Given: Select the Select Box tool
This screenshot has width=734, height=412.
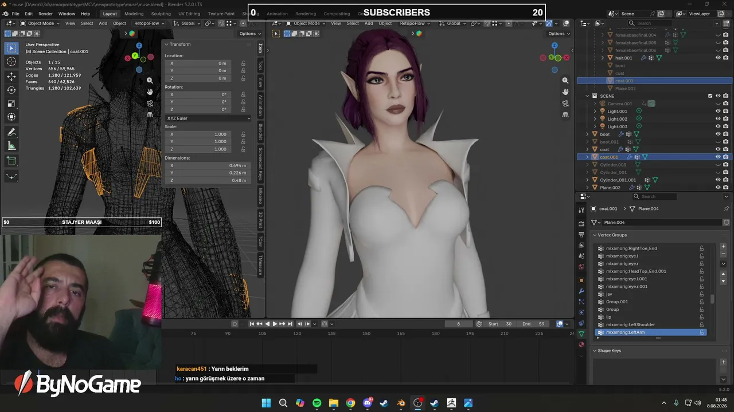Looking at the screenshot, I should (x=11, y=48).
